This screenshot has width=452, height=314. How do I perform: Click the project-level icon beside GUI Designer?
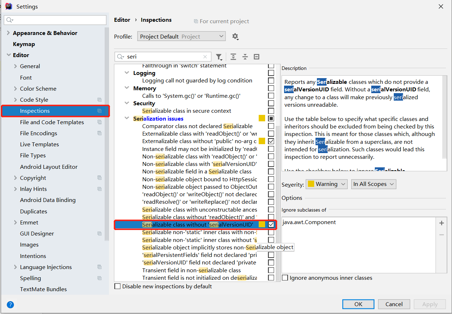[x=100, y=233]
